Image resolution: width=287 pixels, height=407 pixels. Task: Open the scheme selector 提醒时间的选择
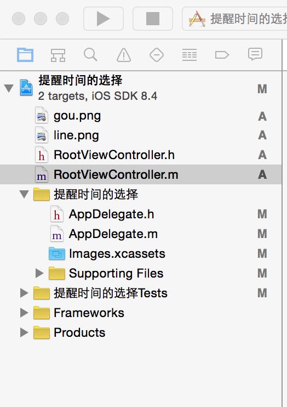click(x=234, y=19)
